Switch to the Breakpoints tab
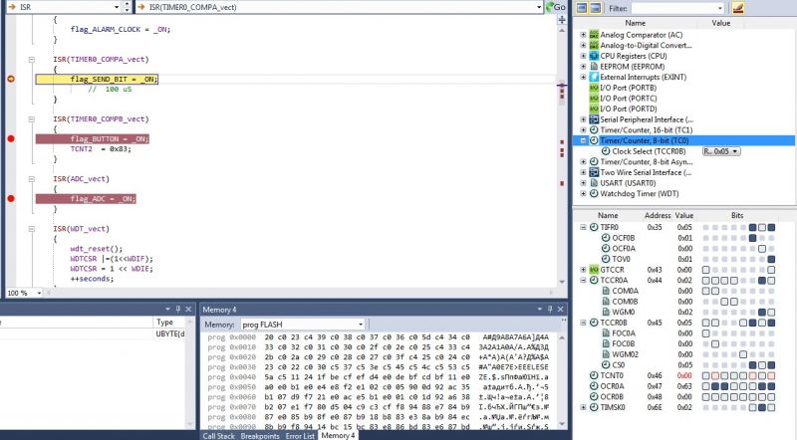 259,435
